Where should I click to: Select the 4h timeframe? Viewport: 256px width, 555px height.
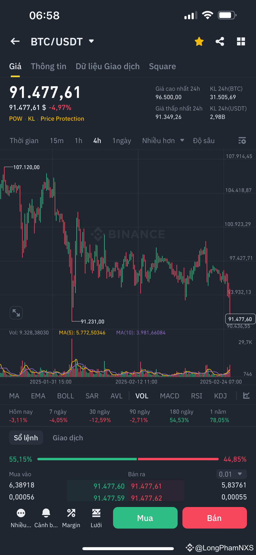click(97, 141)
